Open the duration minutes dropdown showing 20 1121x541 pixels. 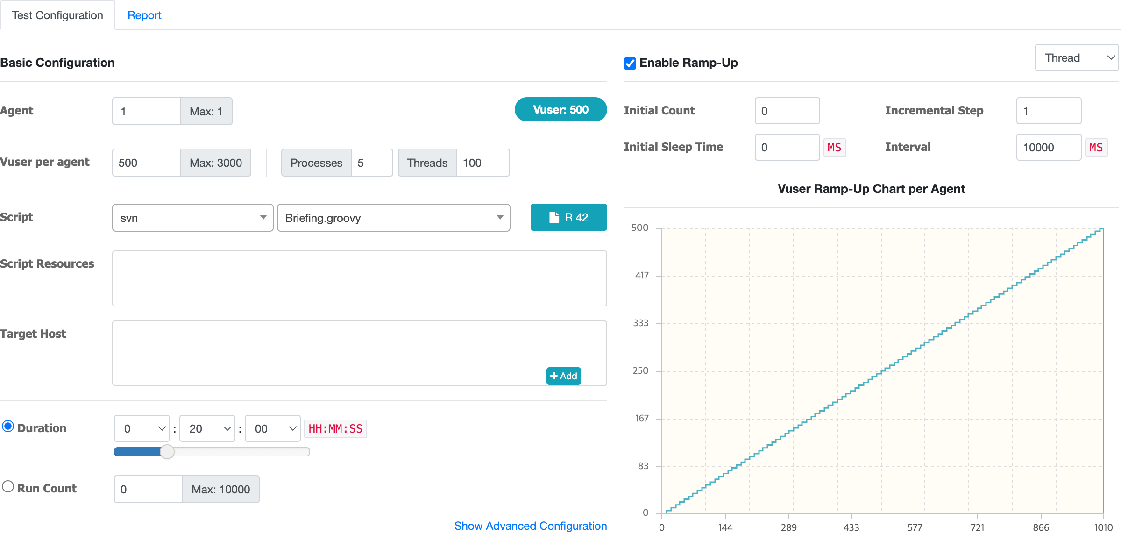207,428
